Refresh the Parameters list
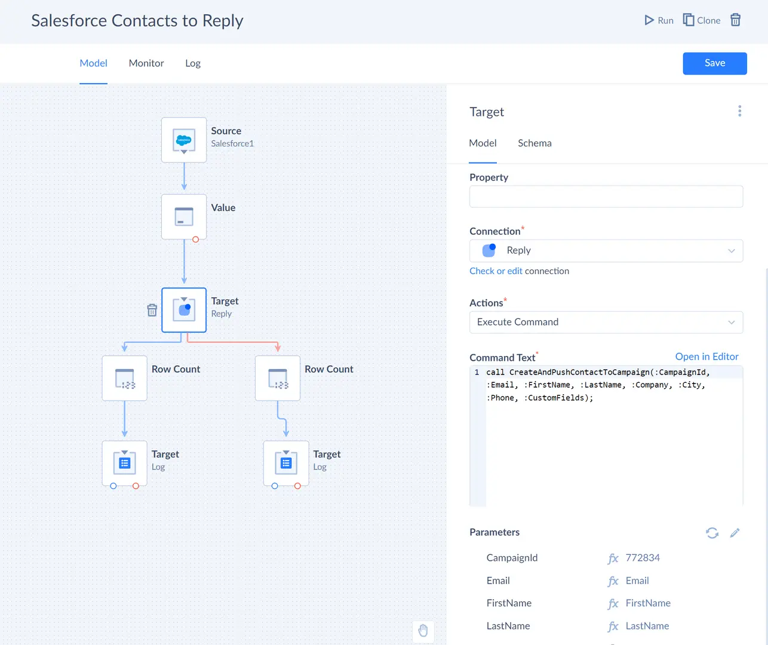Screen dimensions: 768x645 click(712, 533)
